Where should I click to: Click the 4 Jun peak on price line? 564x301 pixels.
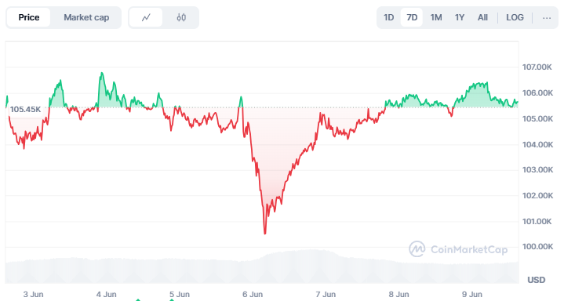pyautogui.click(x=102, y=73)
